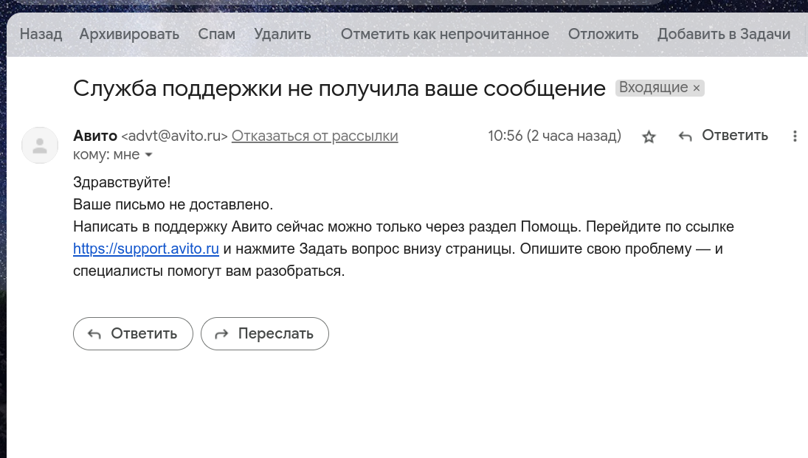The width and height of the screenshot is (808, 458).
Task: Click the Ответить text in the message header
Action: pos(734,136)
